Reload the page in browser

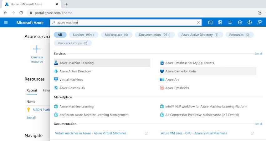tap(21, 13)
